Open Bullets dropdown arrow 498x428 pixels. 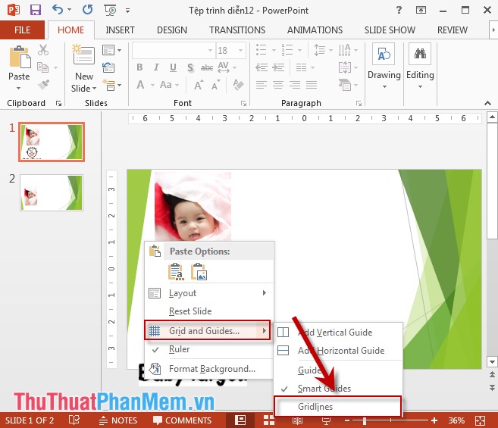pos(274,50)
